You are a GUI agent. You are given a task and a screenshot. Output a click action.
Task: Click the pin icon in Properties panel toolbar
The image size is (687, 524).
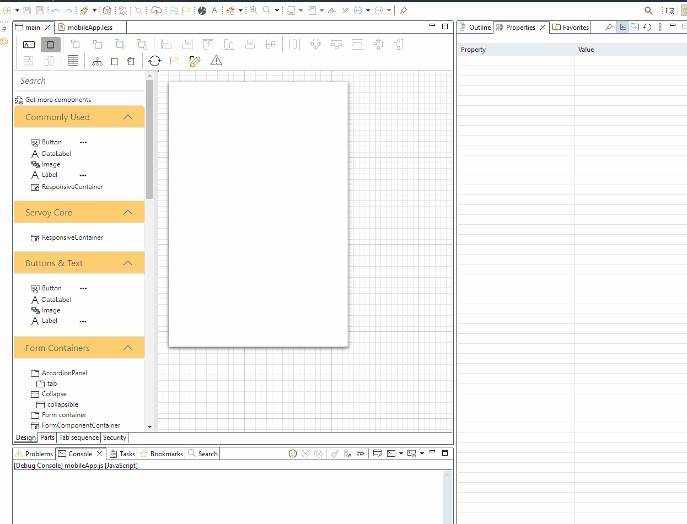click(x=609, y=27)
